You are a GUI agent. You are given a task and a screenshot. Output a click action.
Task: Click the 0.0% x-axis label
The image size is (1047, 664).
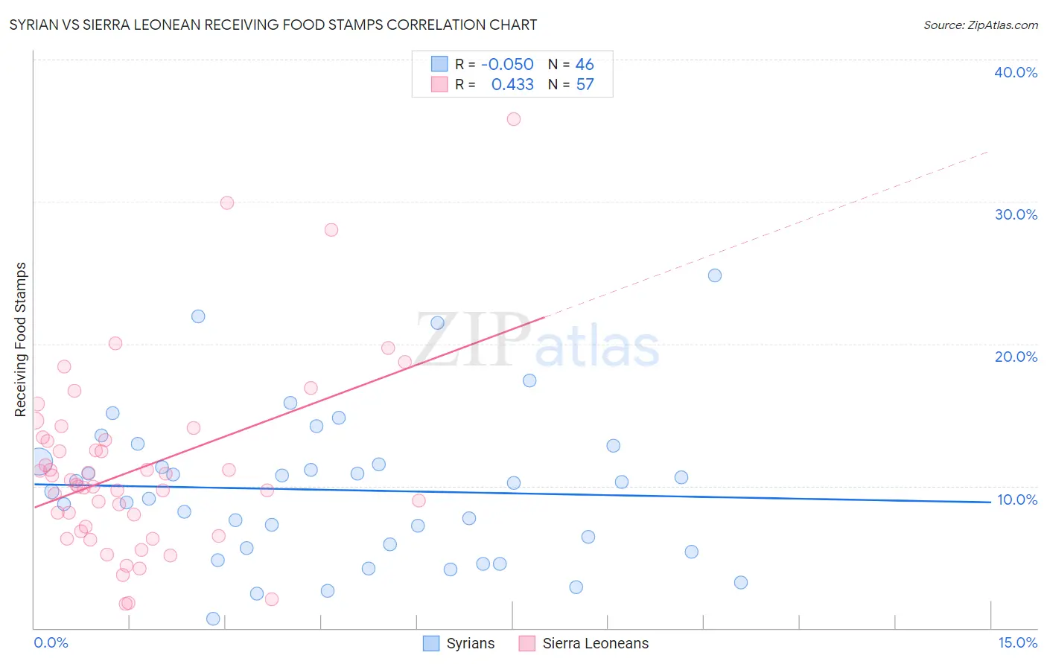tap(51, 642)
